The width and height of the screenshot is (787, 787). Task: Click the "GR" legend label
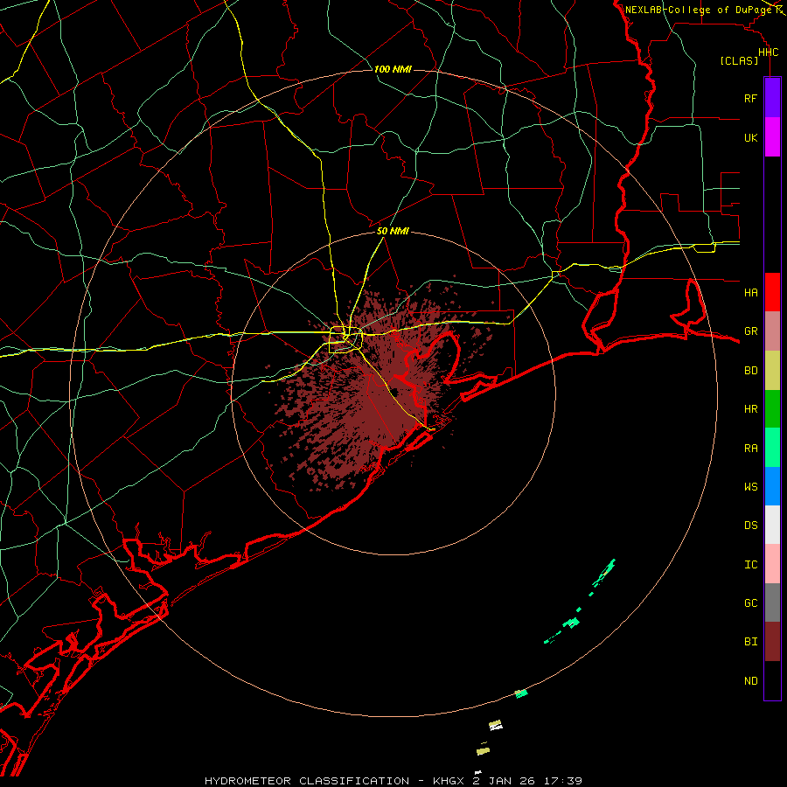point(751,331)
